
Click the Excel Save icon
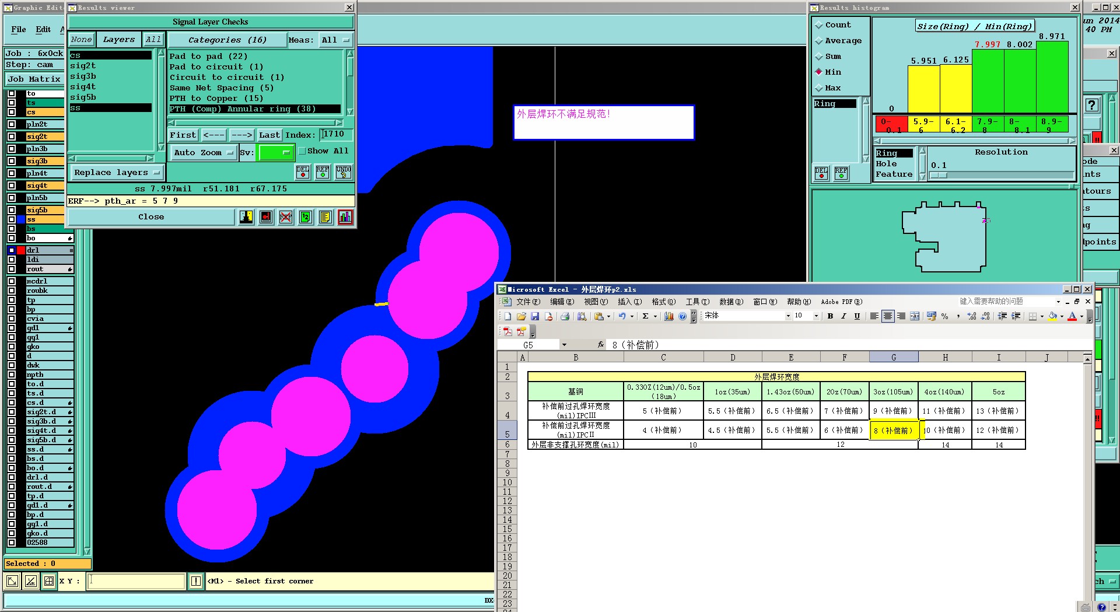[x=534, y=316]
